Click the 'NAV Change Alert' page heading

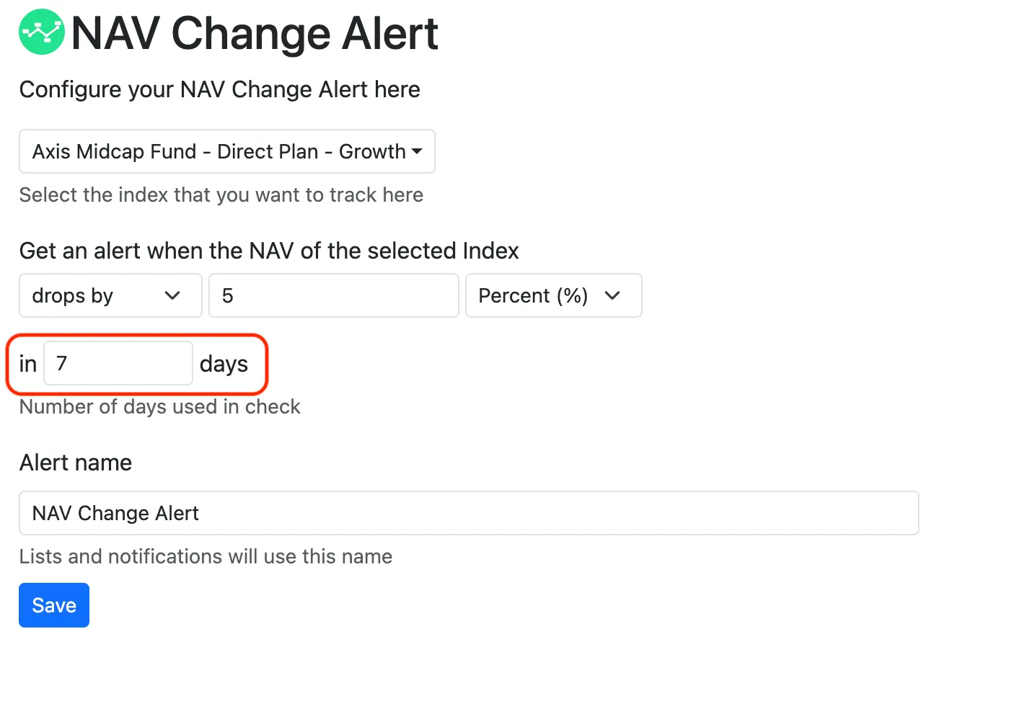coord(255,33)
